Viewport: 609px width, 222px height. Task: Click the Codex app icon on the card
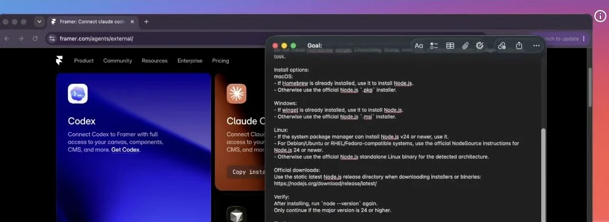[78, 94]
